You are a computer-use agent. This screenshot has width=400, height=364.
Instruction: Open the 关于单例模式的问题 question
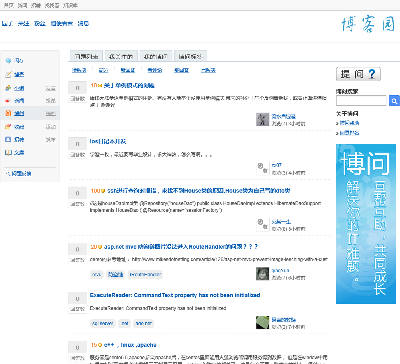coord(129,85)
